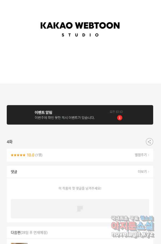Click the 10.0 rating score
The width and height of the screenshot is (161, 244).
coord(30,155)
